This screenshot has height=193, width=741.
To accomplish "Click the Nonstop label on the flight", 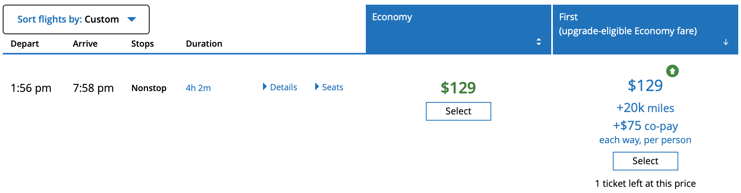I will tap(149, 88).
